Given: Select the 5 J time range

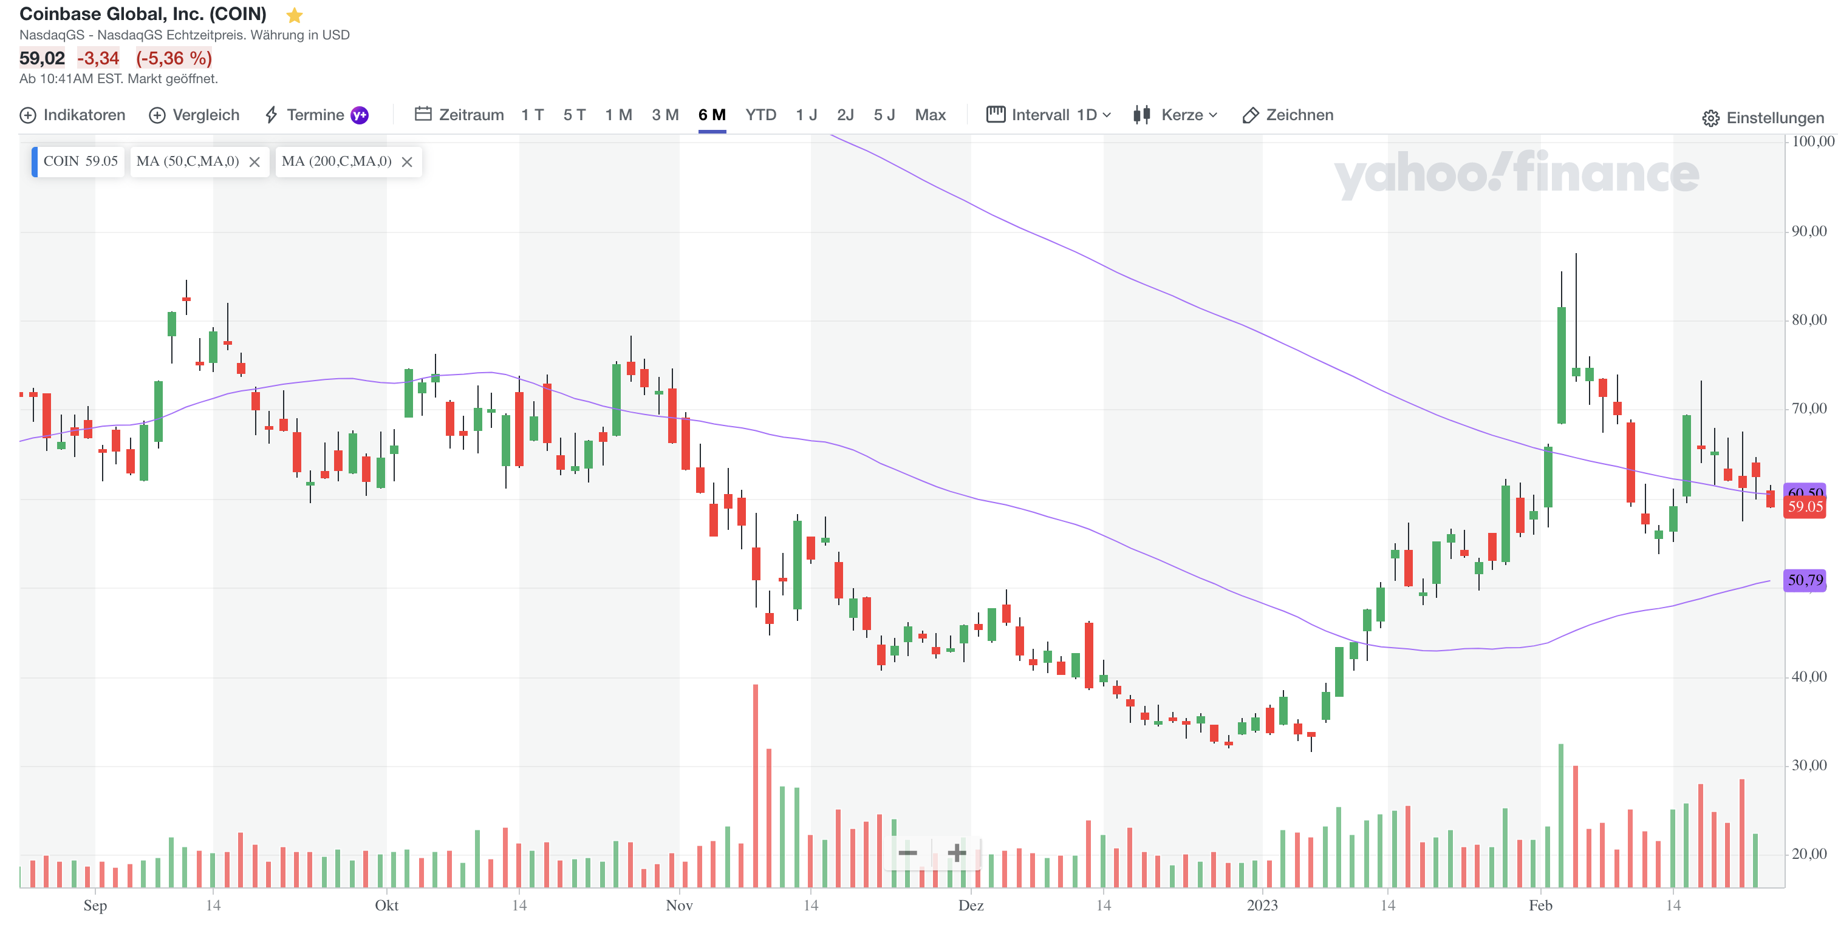Looking at the screenshot, I should 883,115.
